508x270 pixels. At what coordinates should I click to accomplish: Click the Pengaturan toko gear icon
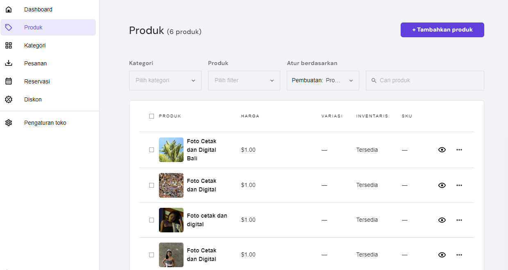click(9, 122)
